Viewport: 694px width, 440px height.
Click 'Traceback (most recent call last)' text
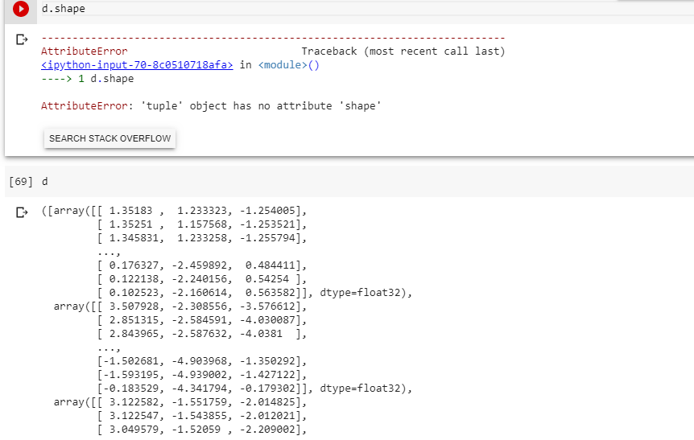(403, 51)
